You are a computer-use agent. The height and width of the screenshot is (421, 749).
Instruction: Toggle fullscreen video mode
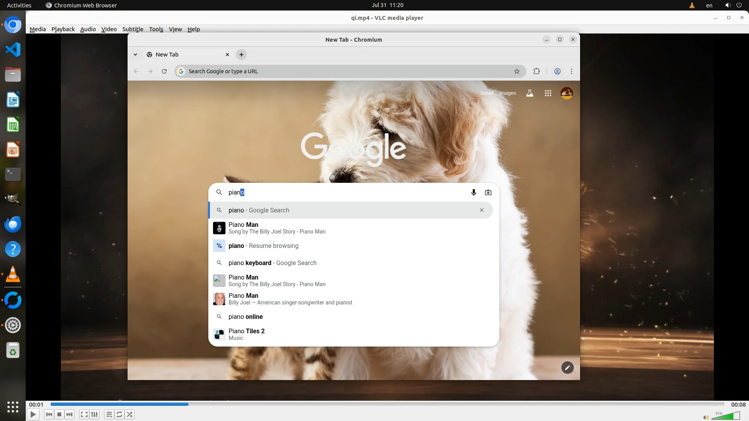[x=84, y=414]
